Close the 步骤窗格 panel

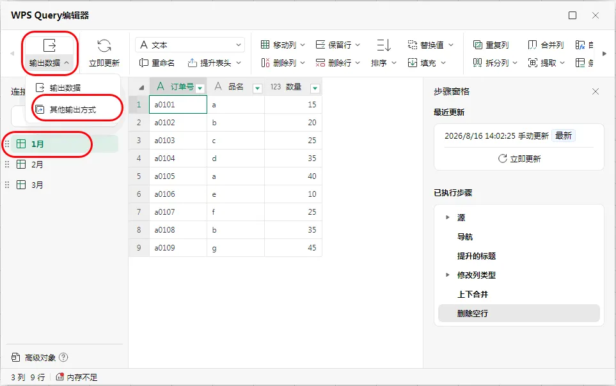(596, 91)
